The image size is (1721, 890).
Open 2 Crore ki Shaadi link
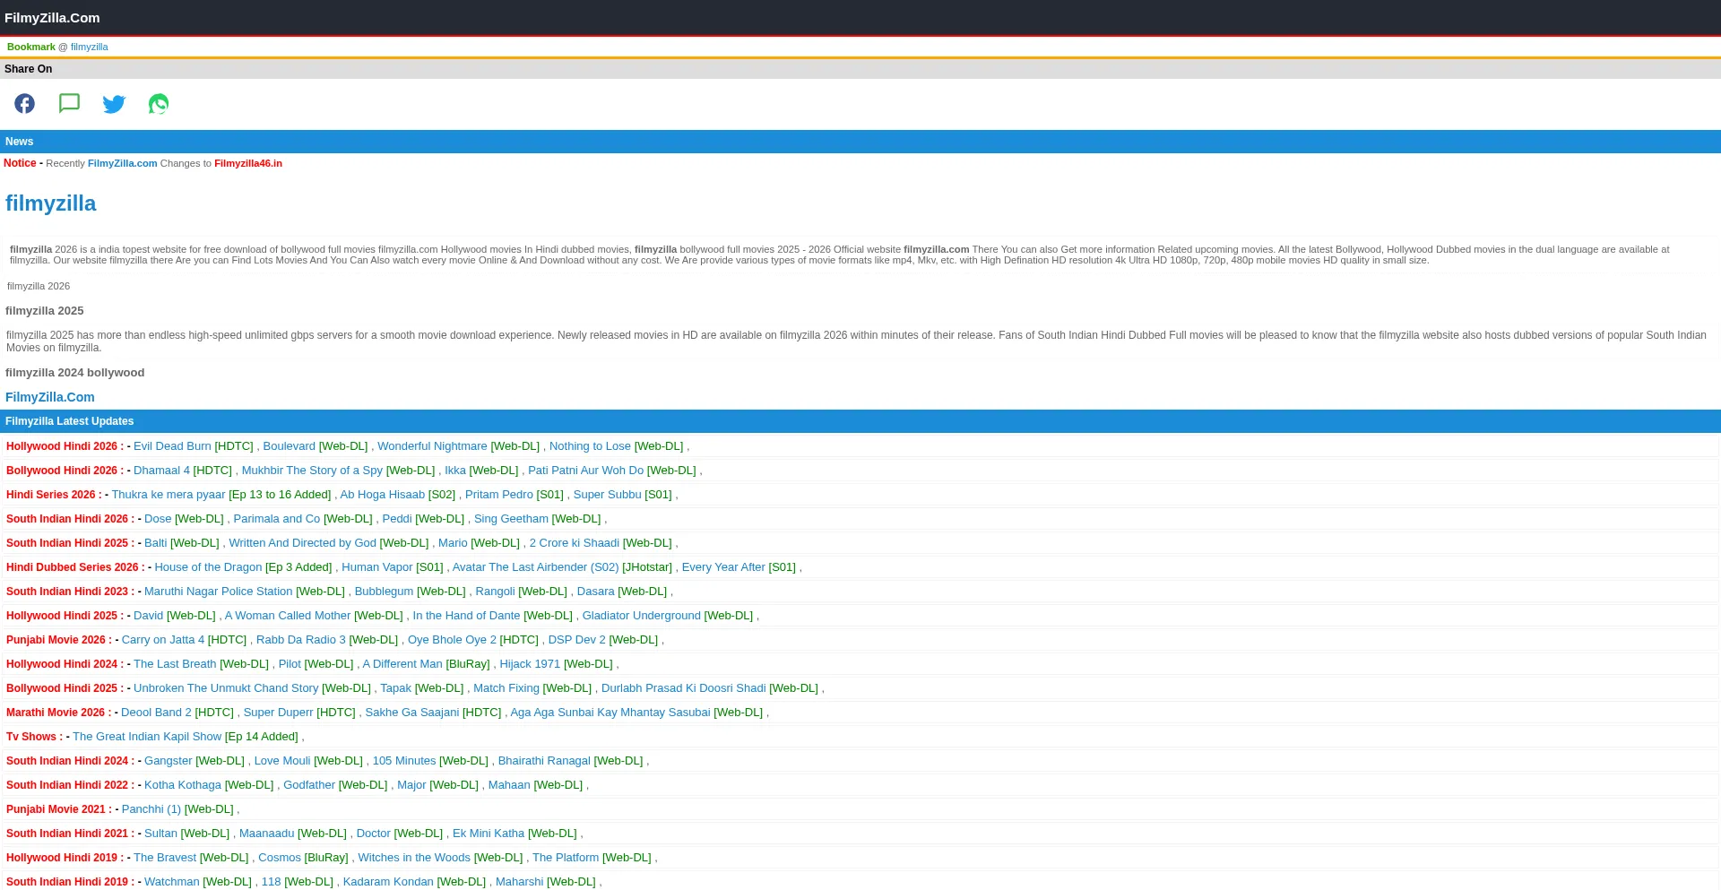pos(575,543)
